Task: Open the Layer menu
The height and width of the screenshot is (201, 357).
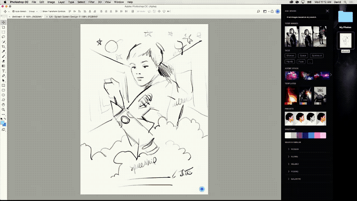Action: tap(62, 2)
